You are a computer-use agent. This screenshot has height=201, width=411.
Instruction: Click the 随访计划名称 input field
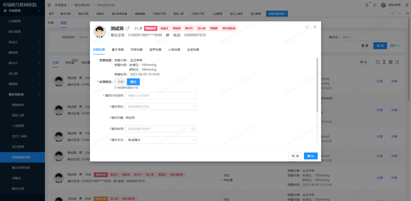161,95
